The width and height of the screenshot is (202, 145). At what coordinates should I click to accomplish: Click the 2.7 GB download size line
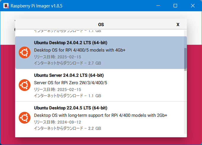[x=67, y=63]
